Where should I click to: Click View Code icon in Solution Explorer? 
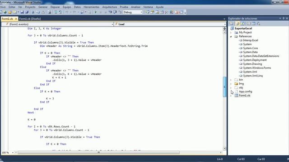tap(249, 23)
